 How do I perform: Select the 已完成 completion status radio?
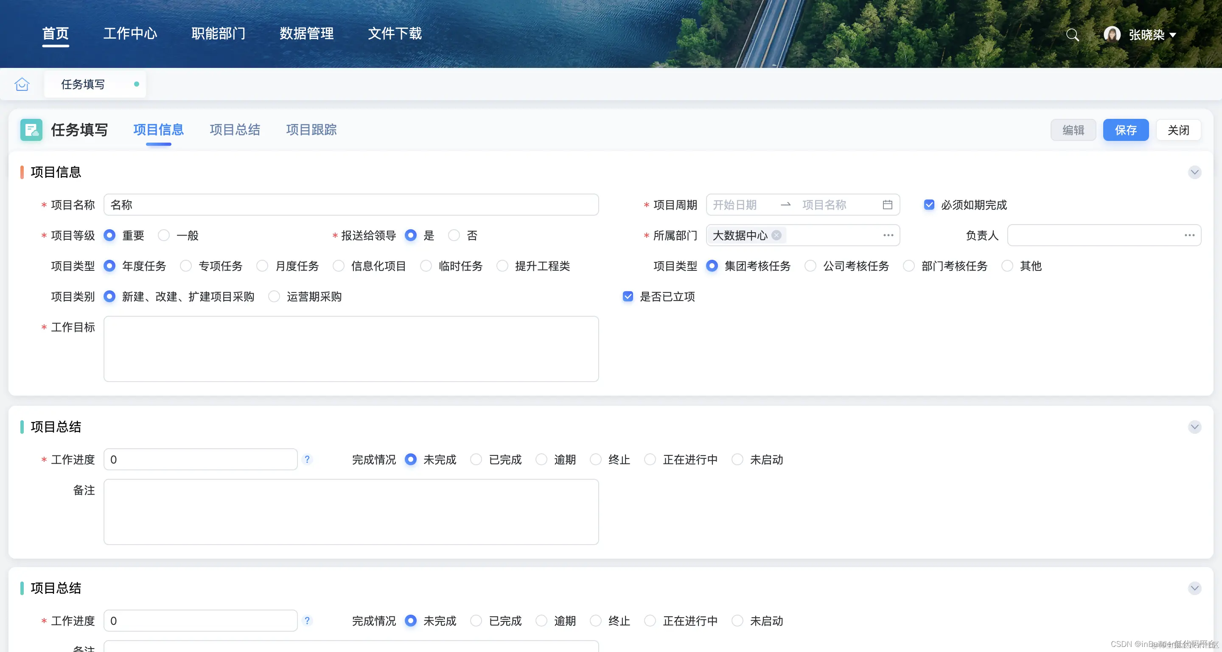coord(476,459)
